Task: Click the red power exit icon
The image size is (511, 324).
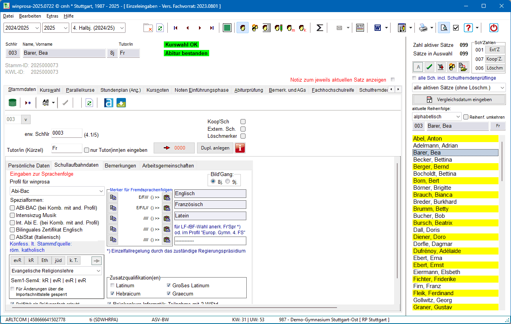Action: pos(494,28)
